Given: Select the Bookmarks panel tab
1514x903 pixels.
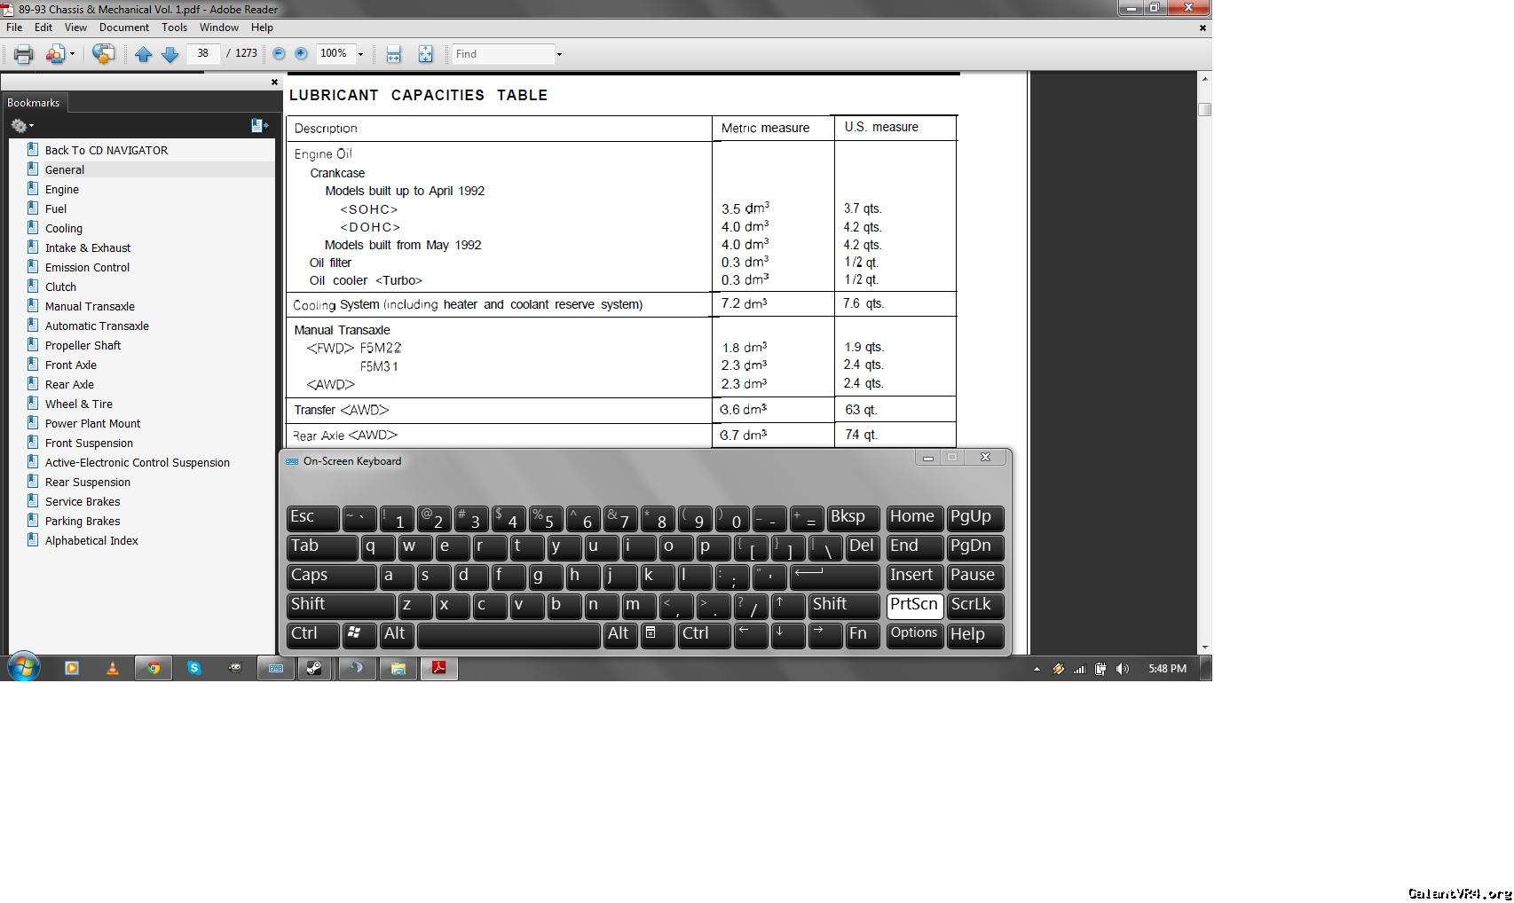Looking at the screenshot, I should click(34, 103).
